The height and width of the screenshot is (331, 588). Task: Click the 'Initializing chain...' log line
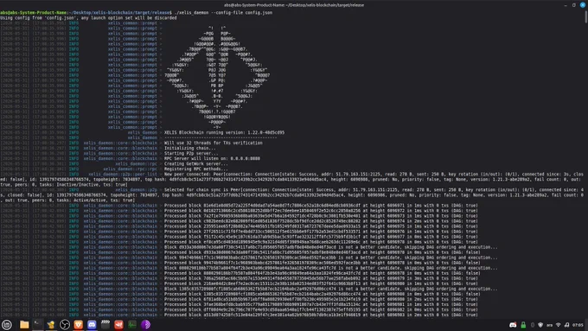coord(190,148)
